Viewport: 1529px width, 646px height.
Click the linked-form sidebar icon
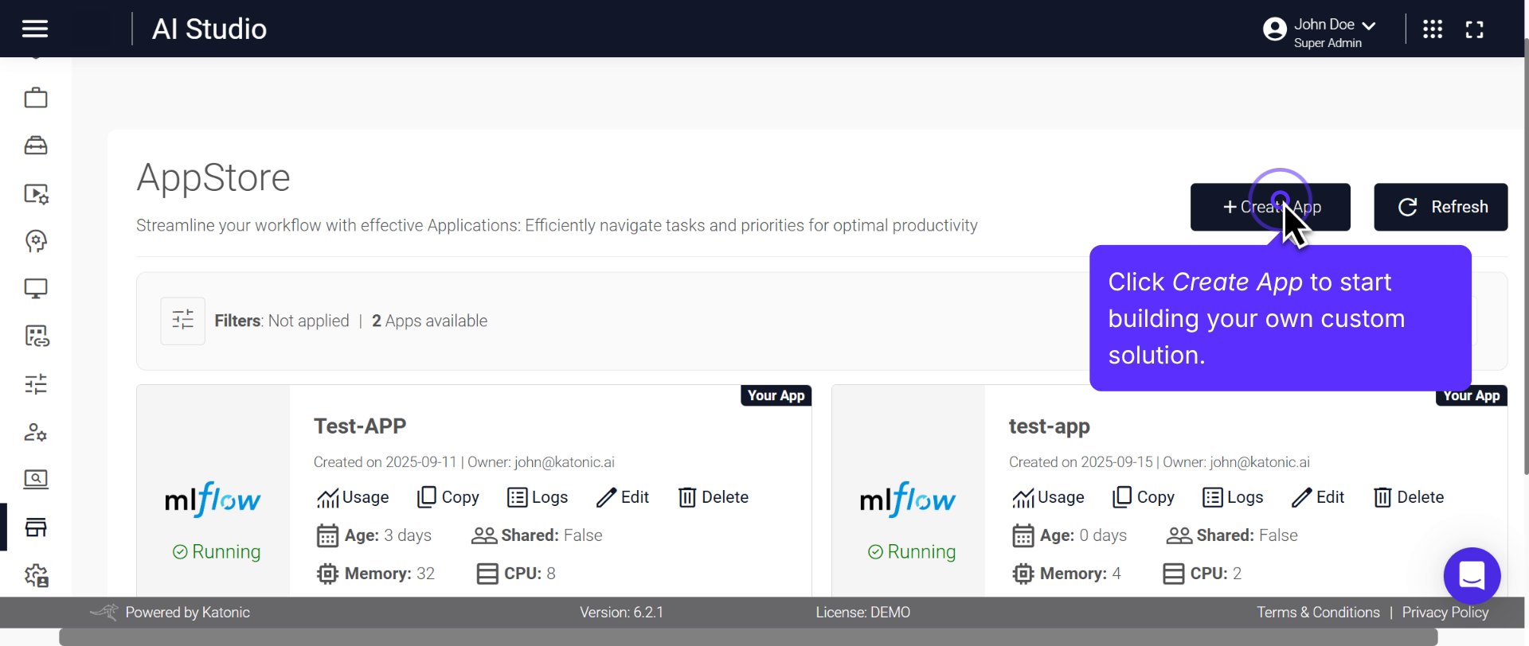[x=37, y=337]
